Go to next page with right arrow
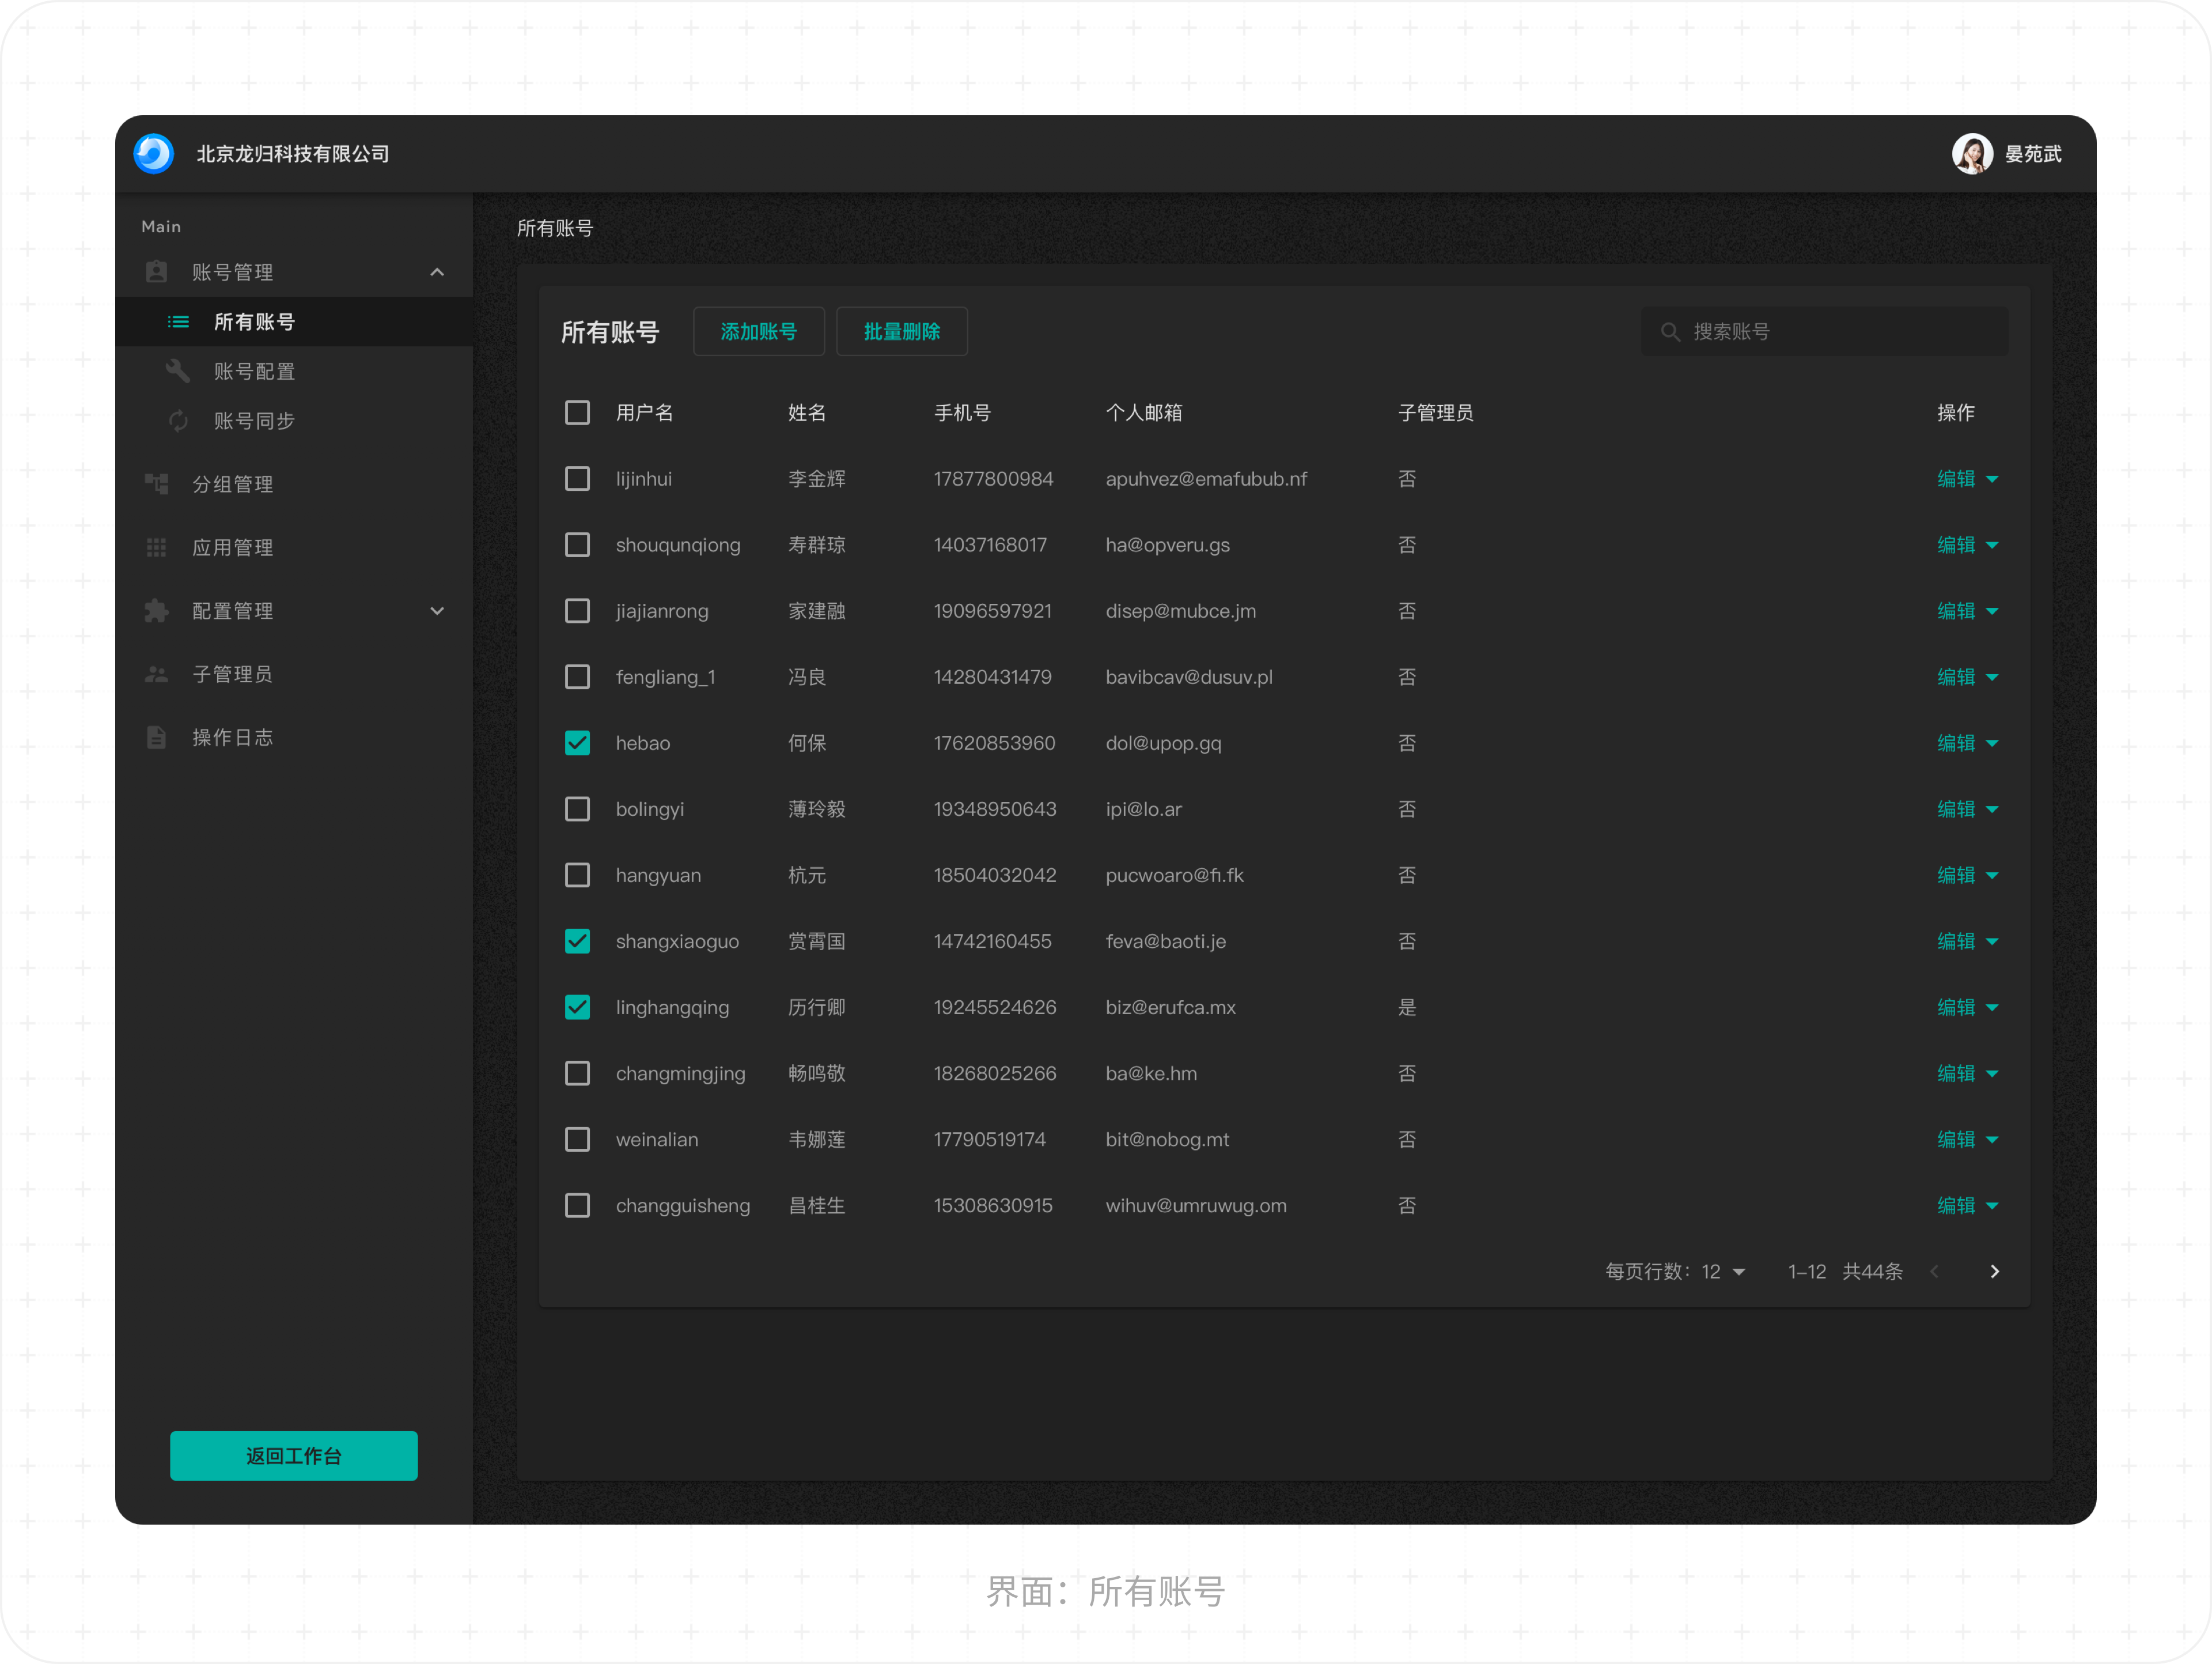2212x1664 pixels. coord(1994,1271)
